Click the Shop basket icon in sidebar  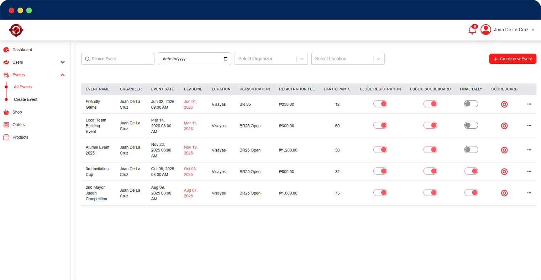pos(6,112)
